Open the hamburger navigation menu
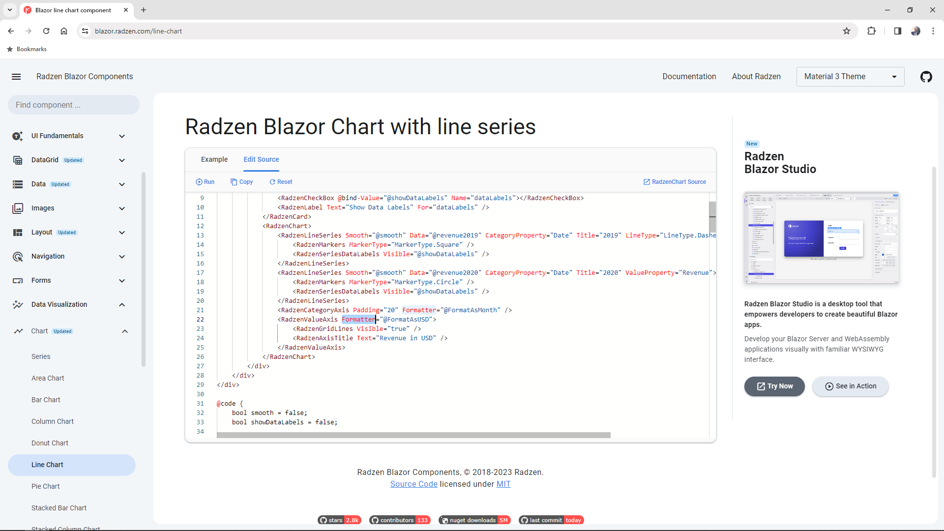The image size is (944, 531). [16, 77]
